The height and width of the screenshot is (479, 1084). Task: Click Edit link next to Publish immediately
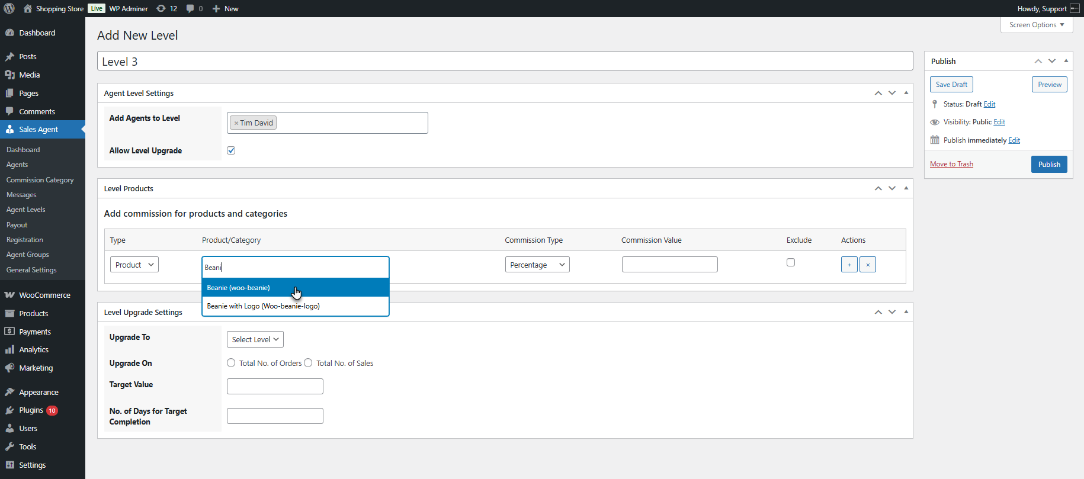click(1015, 140)
